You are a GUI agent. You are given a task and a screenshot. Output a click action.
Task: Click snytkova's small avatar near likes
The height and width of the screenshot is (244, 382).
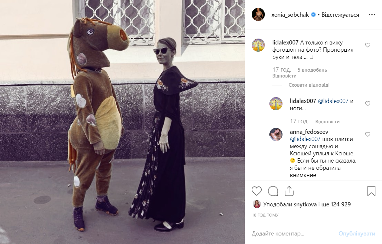(x=257, y=204)
